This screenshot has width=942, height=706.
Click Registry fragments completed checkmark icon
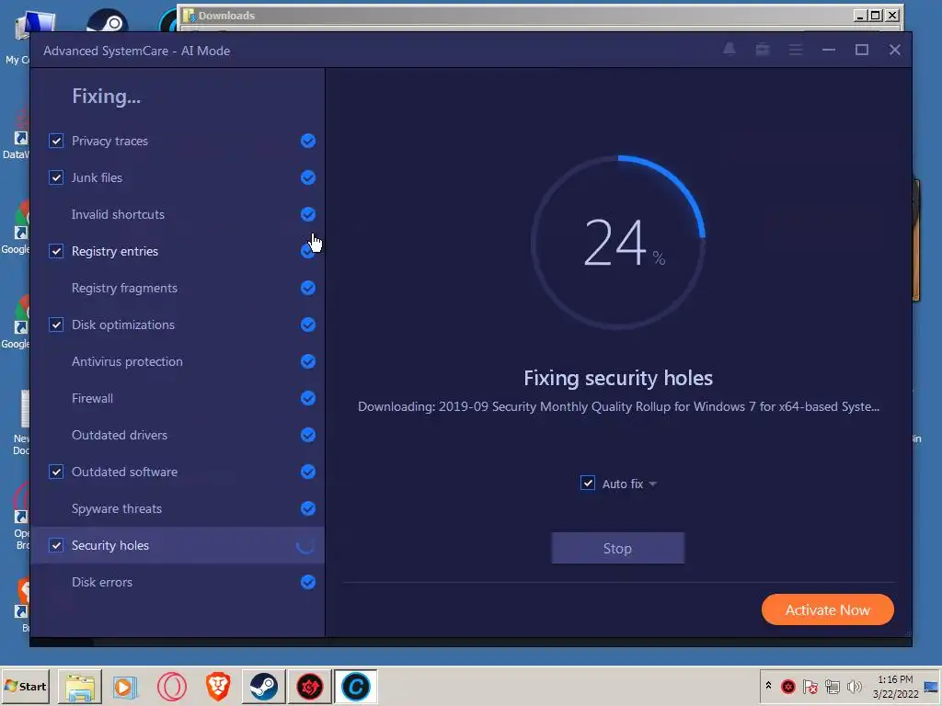pos(307,288)
